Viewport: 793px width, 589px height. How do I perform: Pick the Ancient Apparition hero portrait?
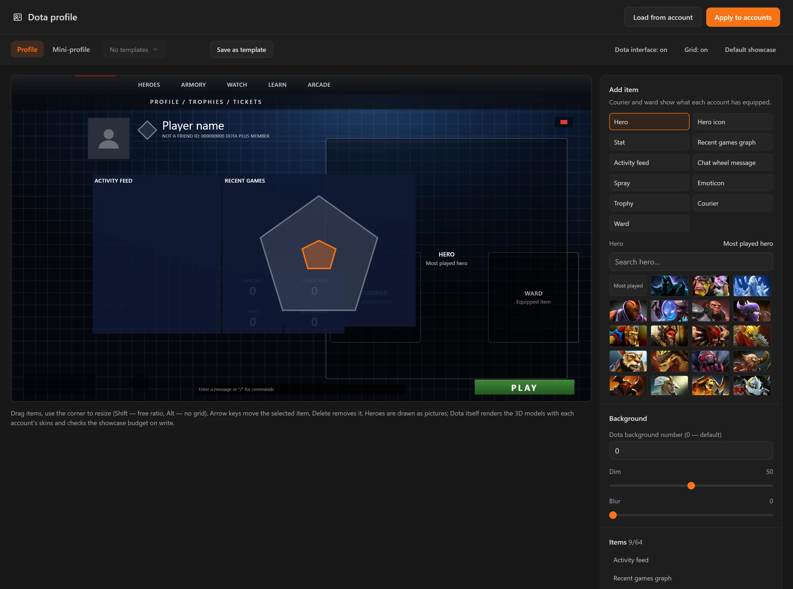[752, 286]
